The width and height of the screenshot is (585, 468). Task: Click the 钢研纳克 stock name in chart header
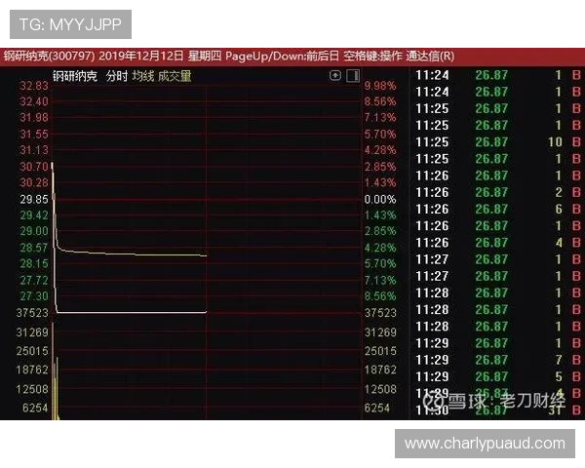pyautogui.click(x=75, y=76)
